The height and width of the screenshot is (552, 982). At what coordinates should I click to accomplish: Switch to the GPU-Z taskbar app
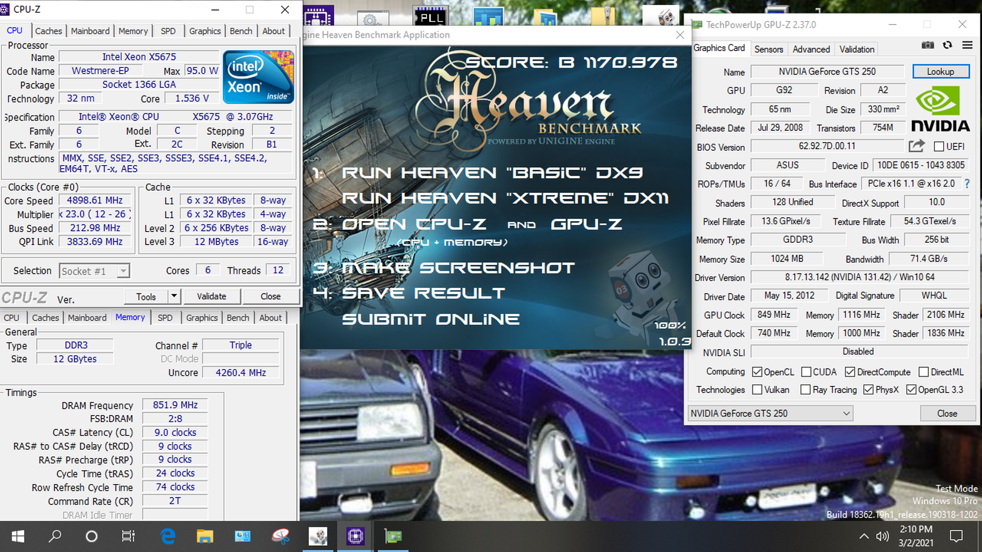393,536
